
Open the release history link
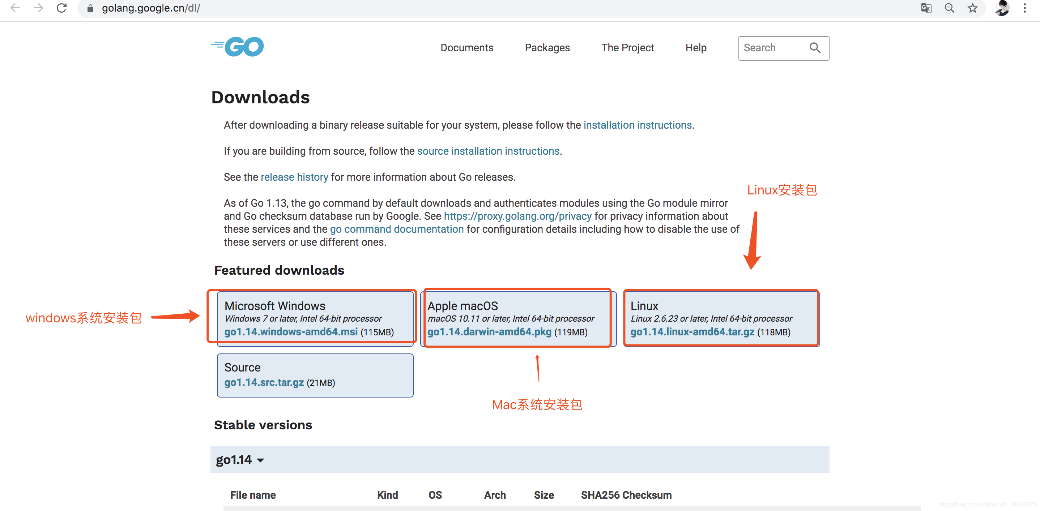(294, 177)
